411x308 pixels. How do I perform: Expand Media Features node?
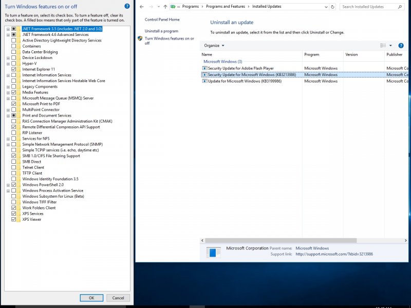(x=8, y=93)
